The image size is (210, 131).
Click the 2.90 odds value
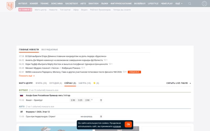[87, 100]
